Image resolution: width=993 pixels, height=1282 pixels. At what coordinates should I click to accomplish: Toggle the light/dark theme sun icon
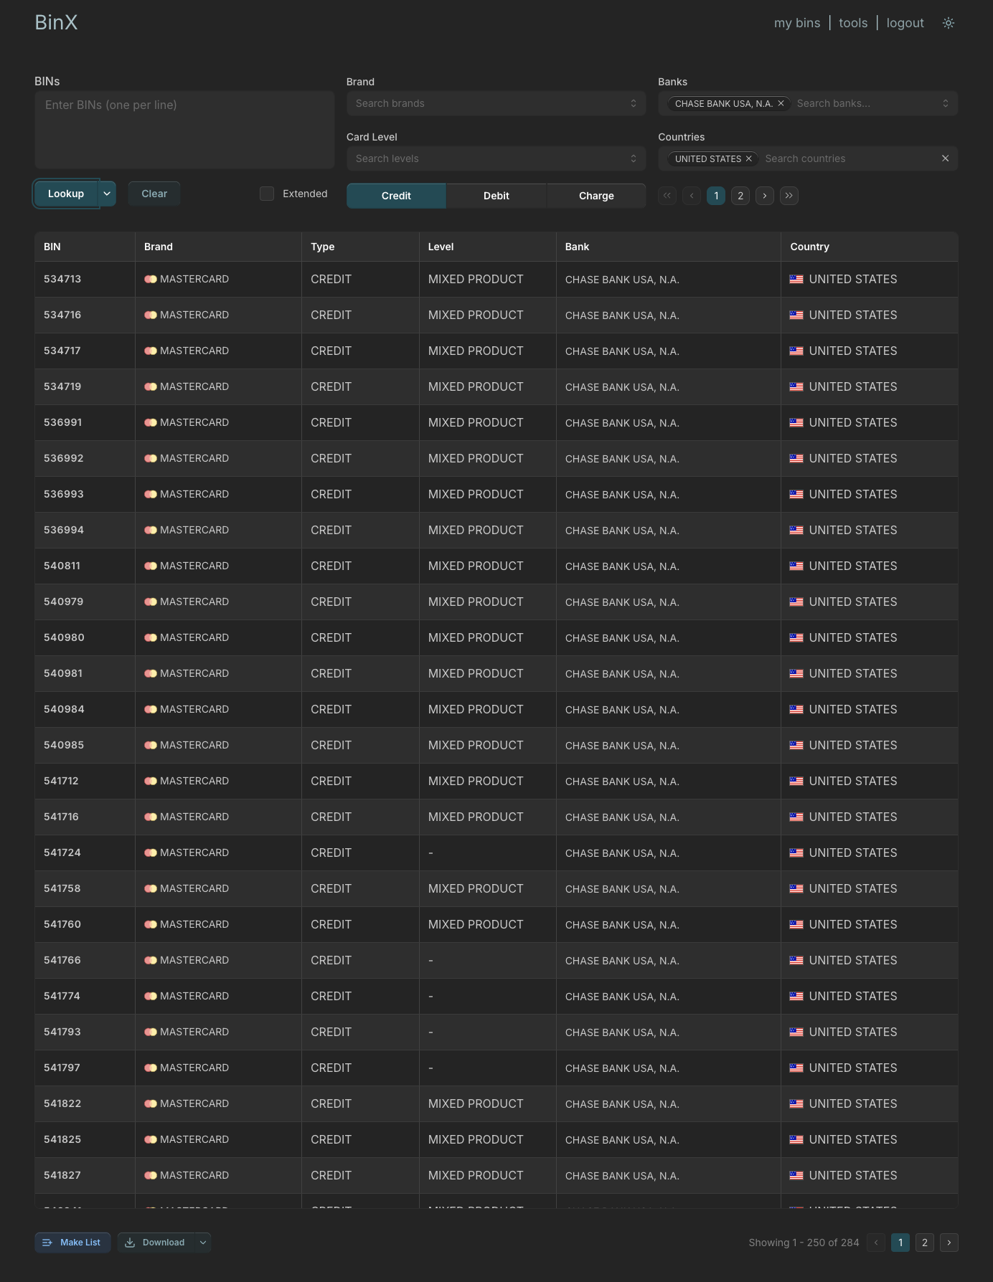pos(948,23)
